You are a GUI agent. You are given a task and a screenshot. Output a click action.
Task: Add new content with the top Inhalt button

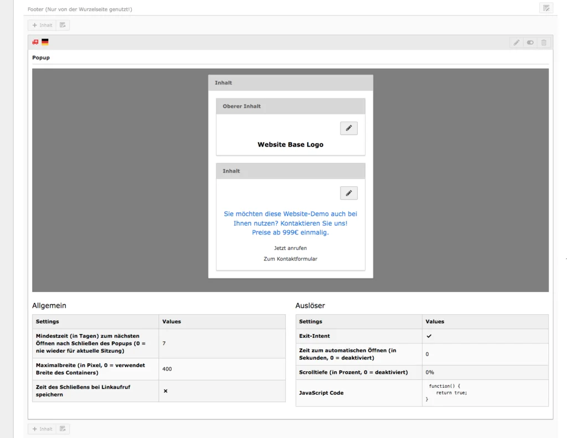42,25
